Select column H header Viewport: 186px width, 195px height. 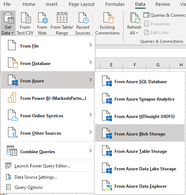coord(178,65)
